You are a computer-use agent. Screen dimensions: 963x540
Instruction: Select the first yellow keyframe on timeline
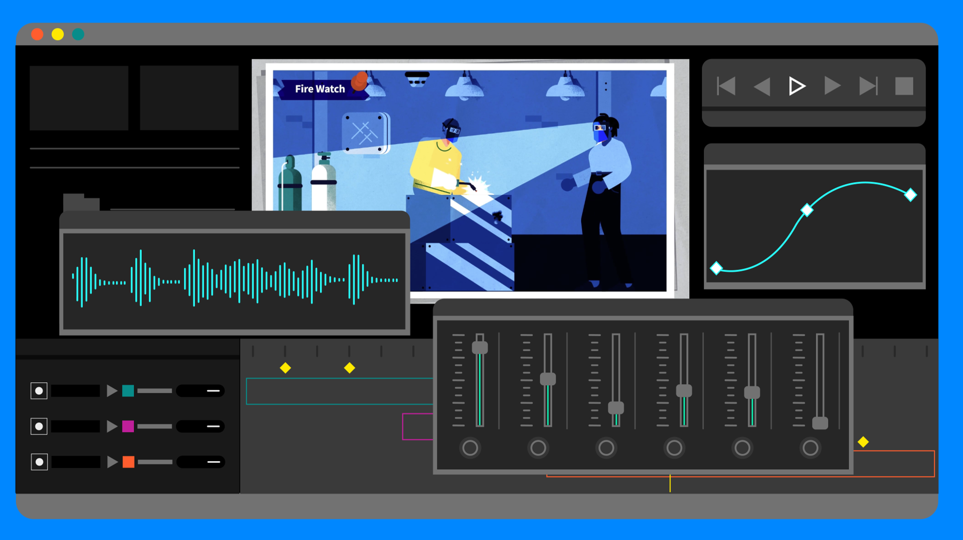pos(285,368)
